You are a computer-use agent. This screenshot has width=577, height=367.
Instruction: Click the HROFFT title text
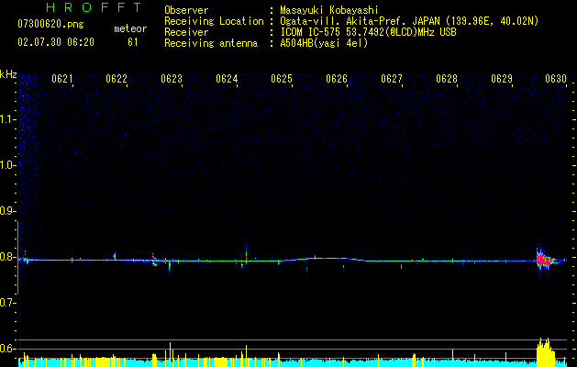[94, 7]
